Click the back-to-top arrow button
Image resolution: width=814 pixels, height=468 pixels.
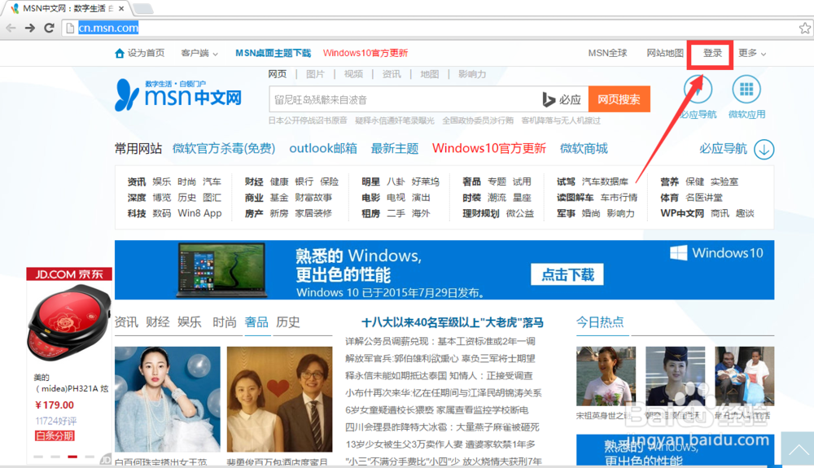(798, 449)
